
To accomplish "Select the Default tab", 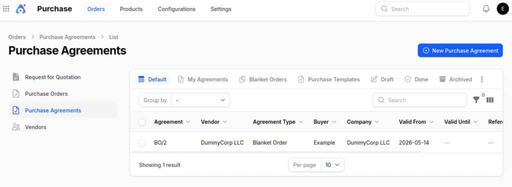I will [x=152, y=79].
